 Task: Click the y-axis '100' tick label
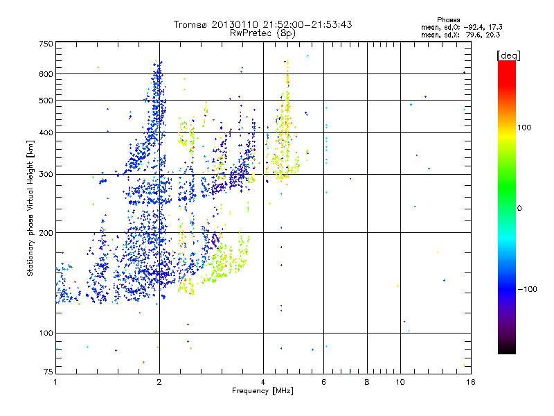[x=46, y=333]
